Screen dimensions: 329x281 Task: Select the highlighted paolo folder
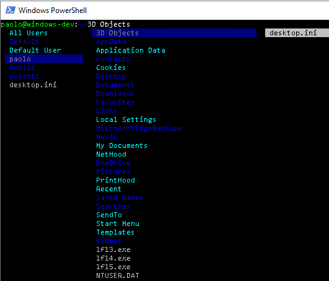pos(44,59)
